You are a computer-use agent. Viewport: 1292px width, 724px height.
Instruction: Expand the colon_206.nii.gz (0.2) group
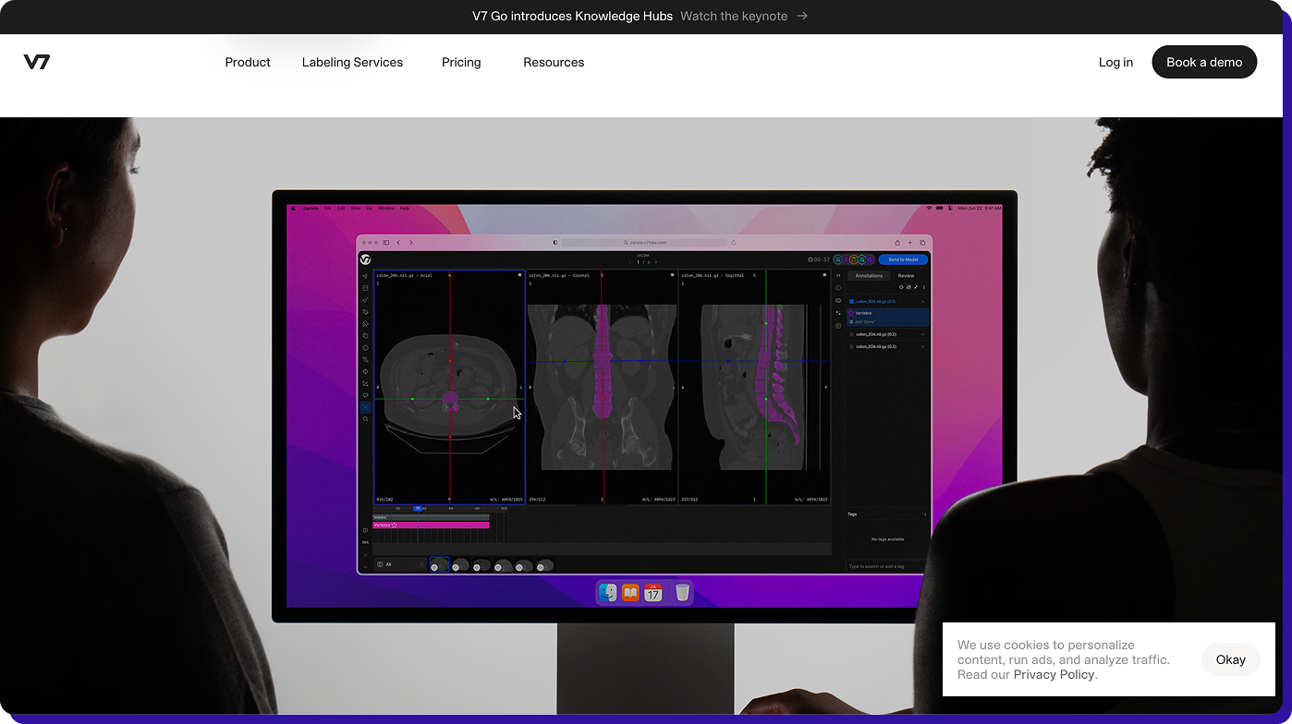point(922,334)
